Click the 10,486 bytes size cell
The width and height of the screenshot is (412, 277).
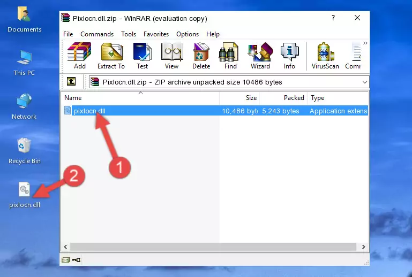point(239,111)
